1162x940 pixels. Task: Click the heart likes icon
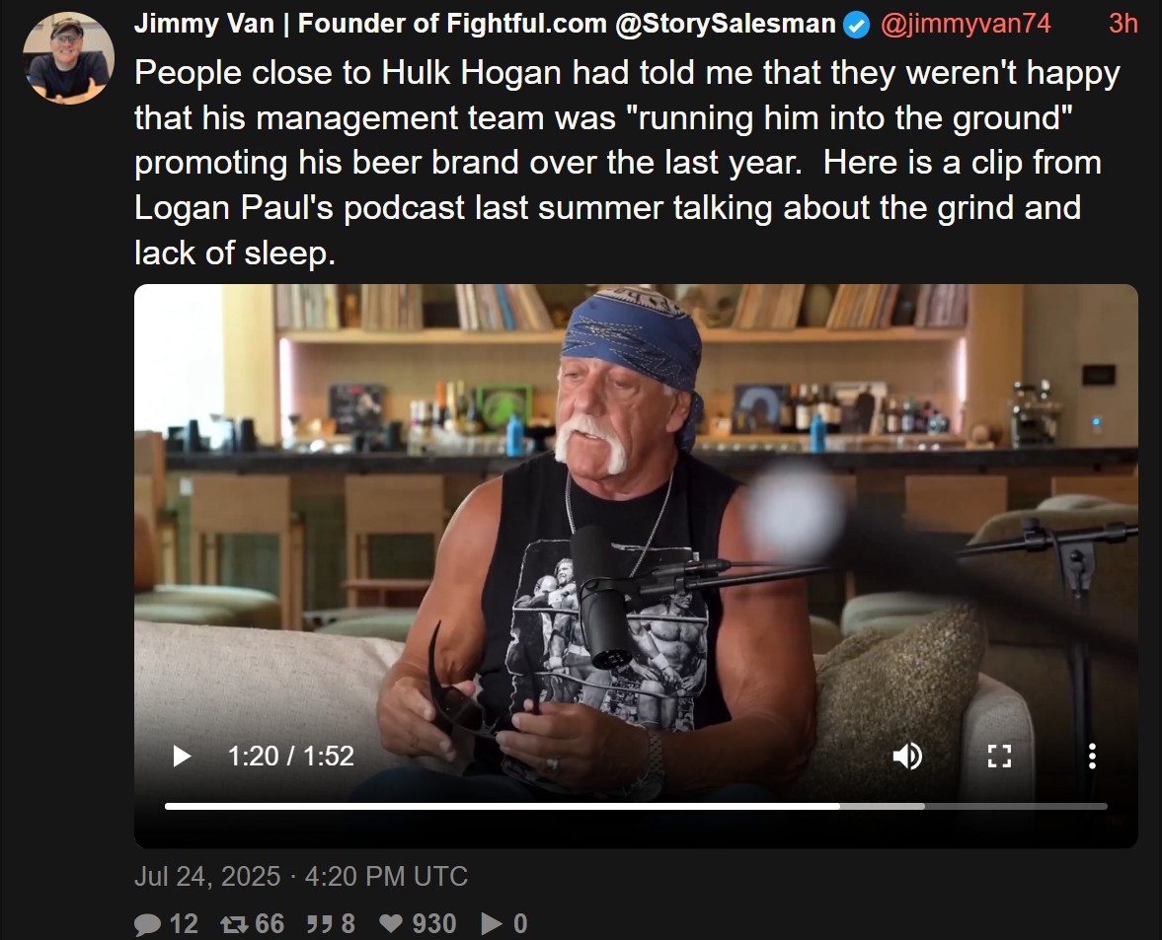coord(391,924)
